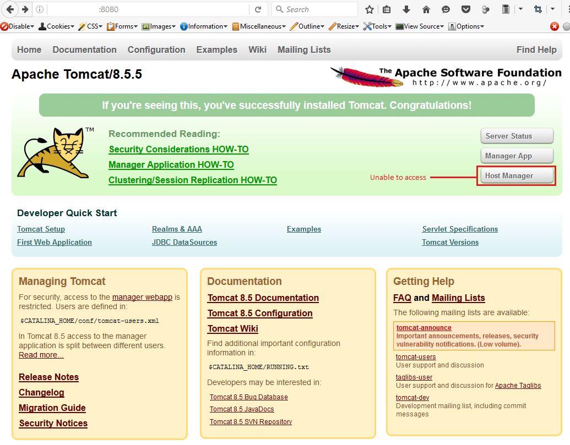Open the Changelog link
This screenshot has height=445, width=570.
[41, 392]
